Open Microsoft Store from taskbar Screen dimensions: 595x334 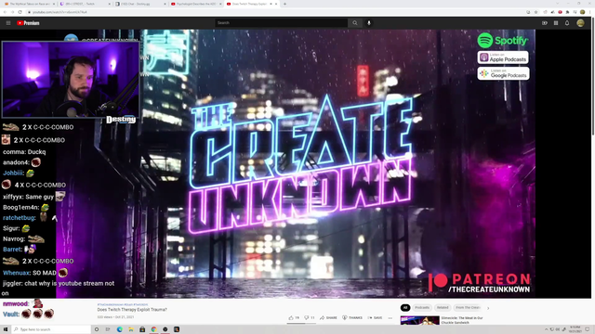tap(142, 329)
